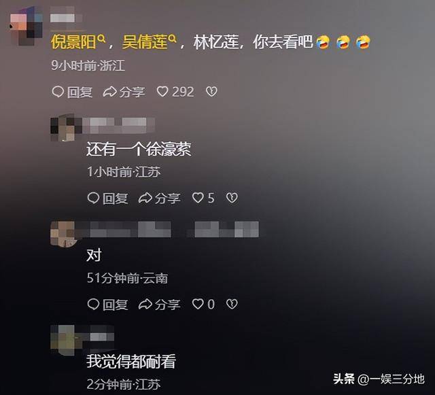
Task: Share the 徐濠萦 comment from 江苏
Action: click(x=160, y=199)
